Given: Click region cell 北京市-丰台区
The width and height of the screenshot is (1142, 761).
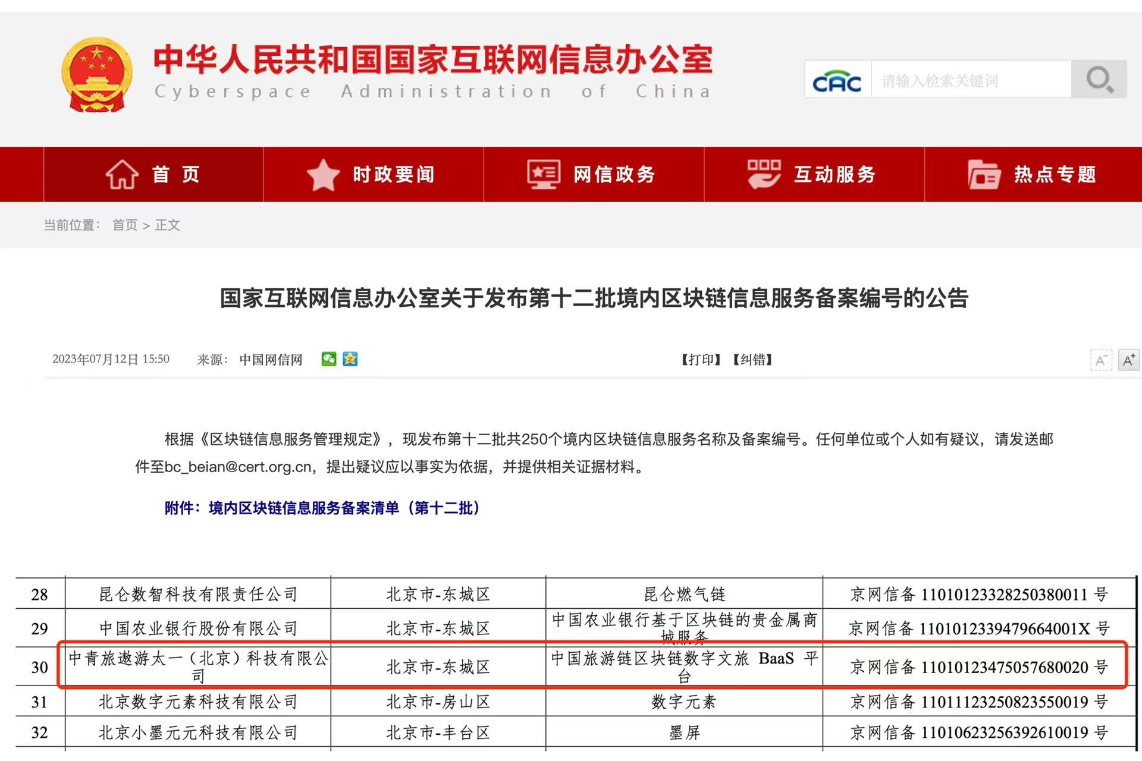Looking at the screenshot, I should pyautogui.click(x=438, y=732).
